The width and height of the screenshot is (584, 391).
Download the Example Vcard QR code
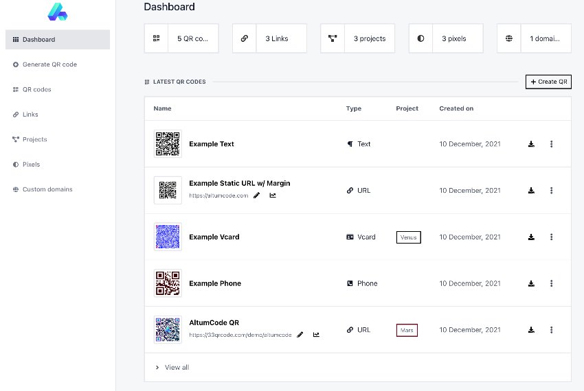coord(531,237)
